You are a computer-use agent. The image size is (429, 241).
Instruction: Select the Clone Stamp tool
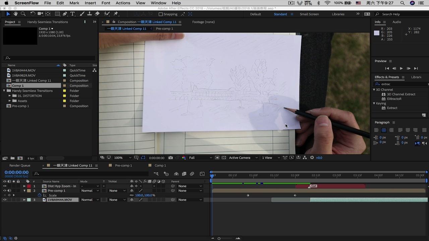coord(89,14)
